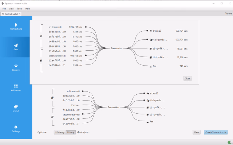
Task: Click the 13,616 sats output amount
Action: click(x=182, y=58)
